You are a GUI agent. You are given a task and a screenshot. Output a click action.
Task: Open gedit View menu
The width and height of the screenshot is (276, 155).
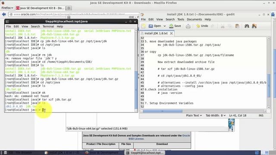[x=160, y=19]
